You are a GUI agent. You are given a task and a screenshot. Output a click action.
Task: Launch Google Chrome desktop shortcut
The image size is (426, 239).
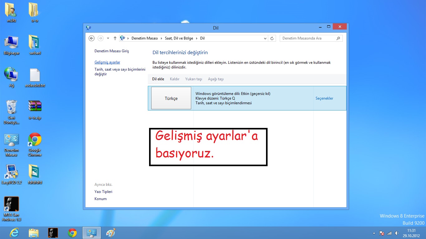click(35, 145)
